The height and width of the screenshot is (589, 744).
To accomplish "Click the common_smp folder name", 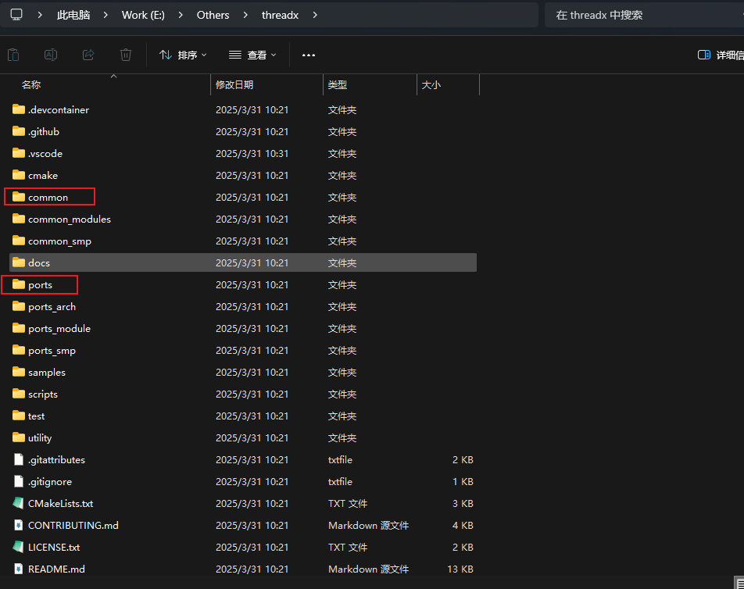I will pyautogui.click(x=59, y=241).
